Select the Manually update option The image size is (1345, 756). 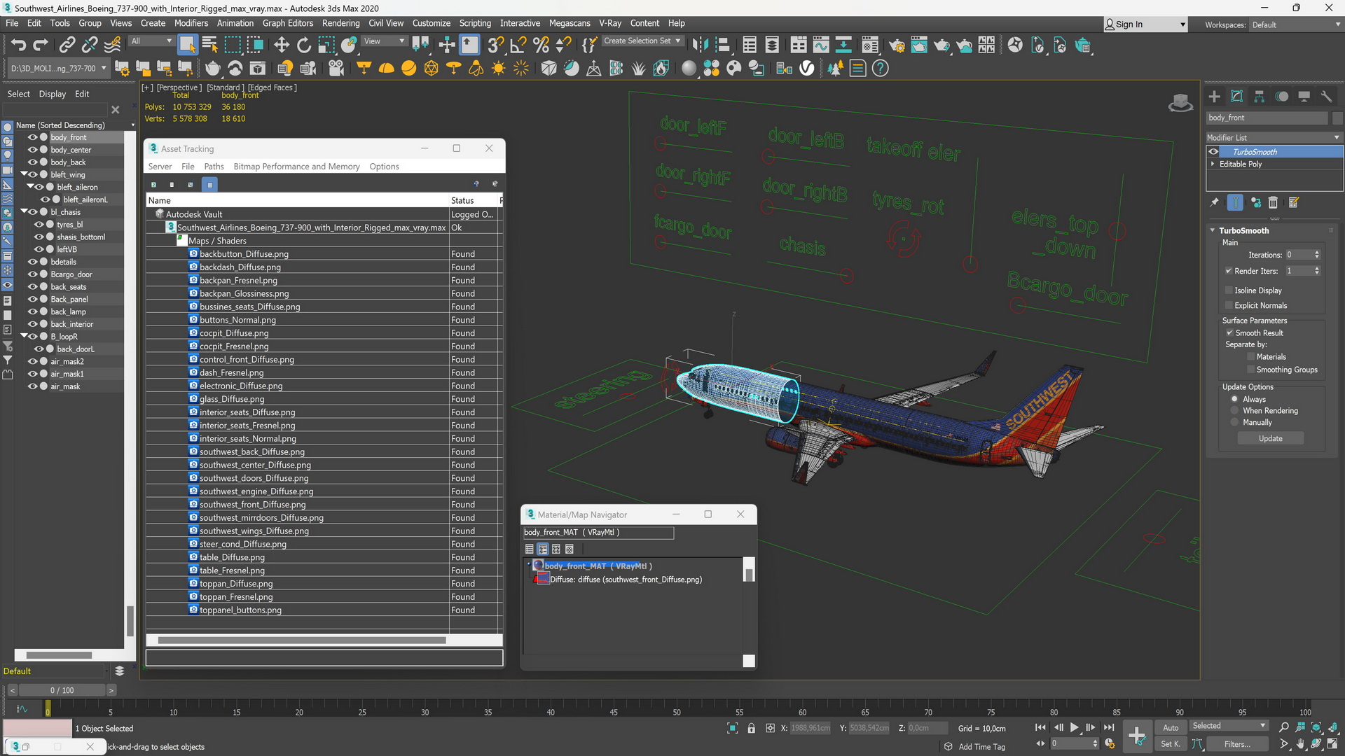[x=1235, y=423]
